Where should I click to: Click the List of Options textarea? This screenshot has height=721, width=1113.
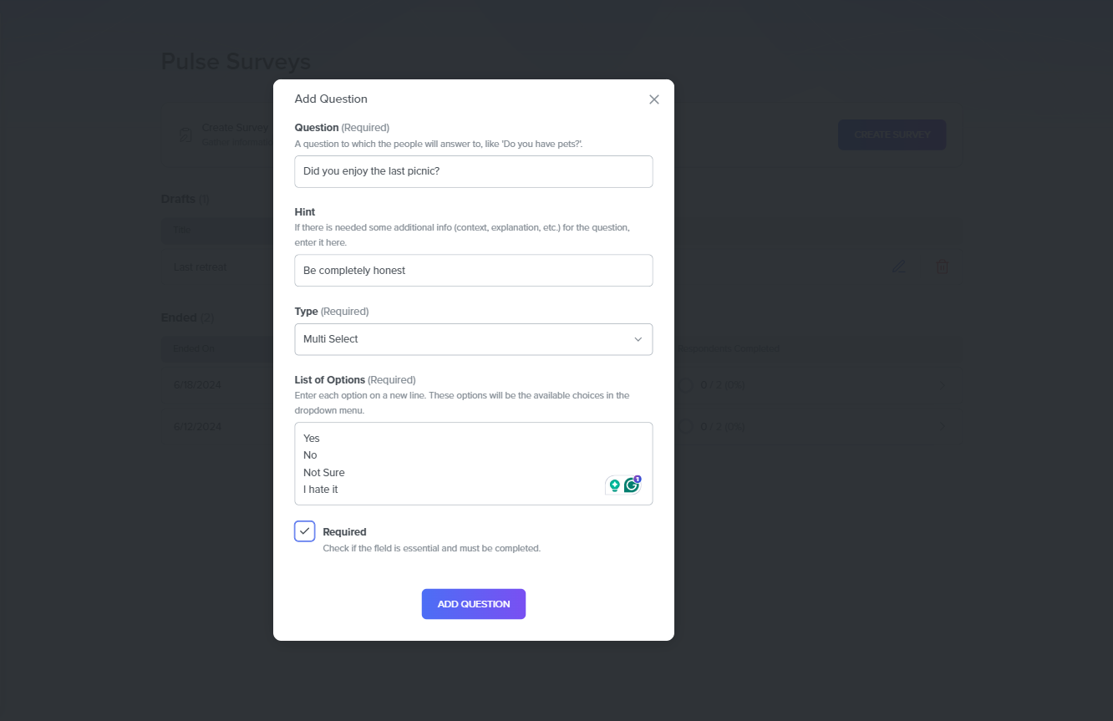tap(474, 464)
